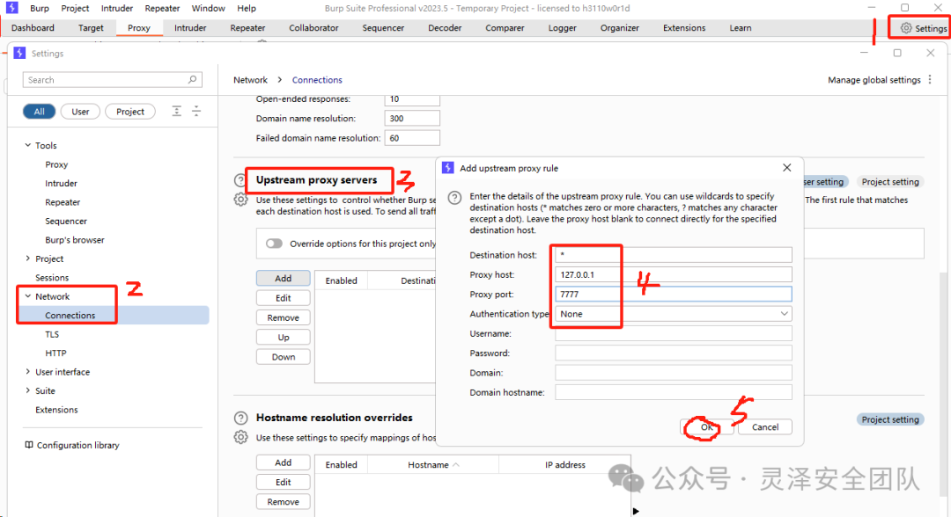Screen dimensions: 951x517
Task: Switch to the Learn tab
Action: tap(740, 28)
